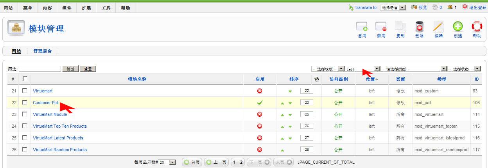488x168 pixels.
Task: Open 帮助 (help) lifebuoy icon
Action: point(477,27)
